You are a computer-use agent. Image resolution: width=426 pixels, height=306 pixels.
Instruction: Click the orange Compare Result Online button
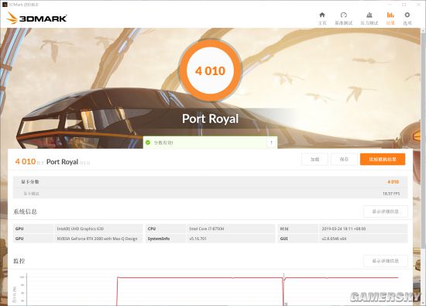click(383, 160)
